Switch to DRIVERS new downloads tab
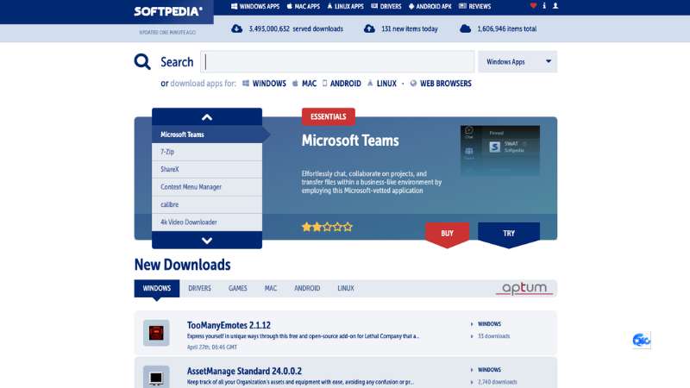This screenshot has width=690, height=388. tap(199, 289)
